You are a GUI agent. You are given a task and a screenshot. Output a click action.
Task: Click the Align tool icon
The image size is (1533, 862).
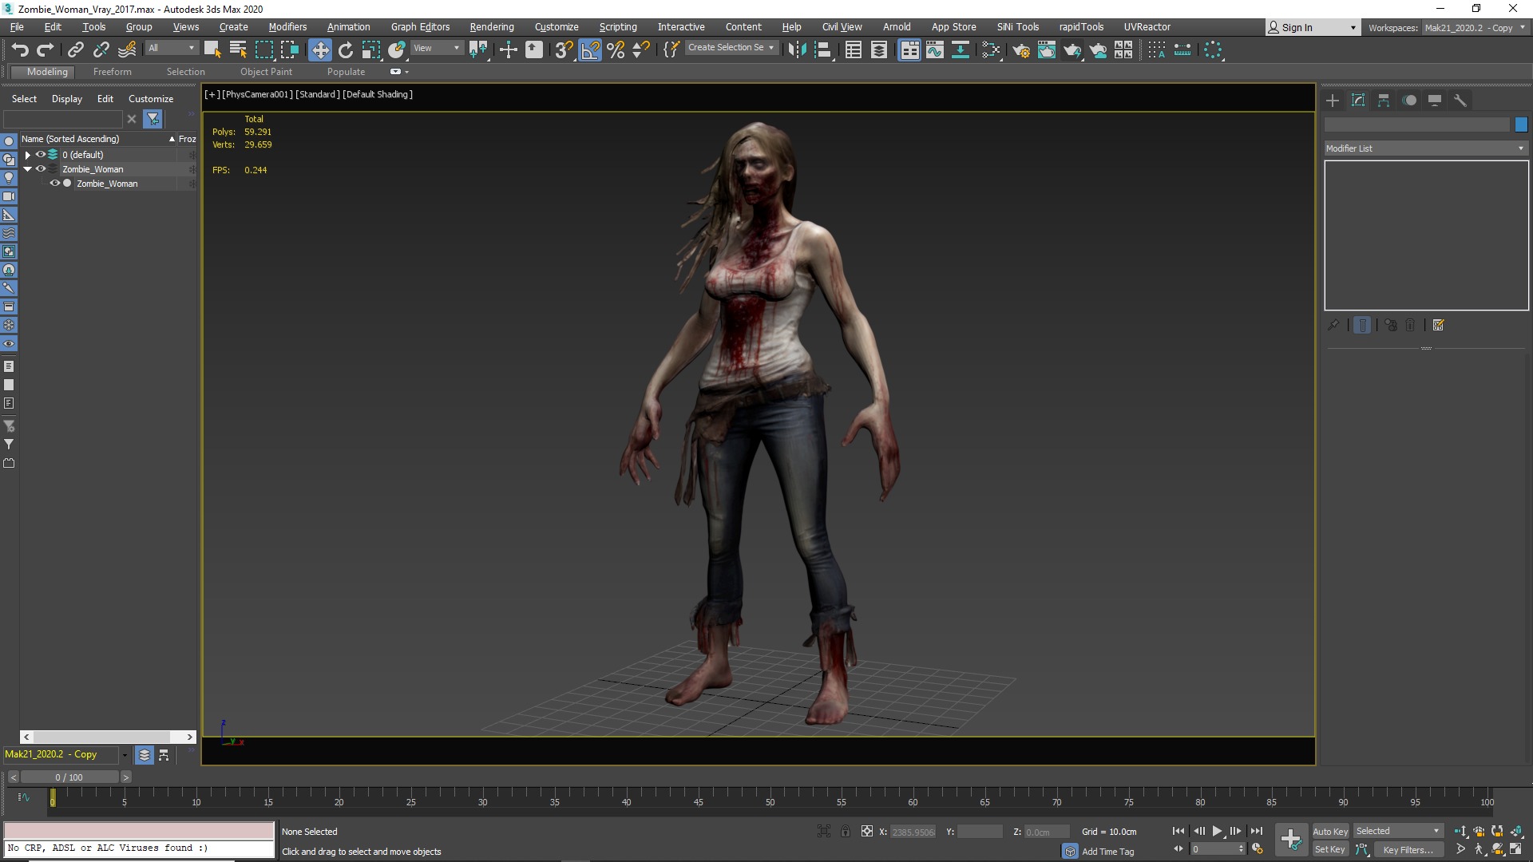point(822,50)
